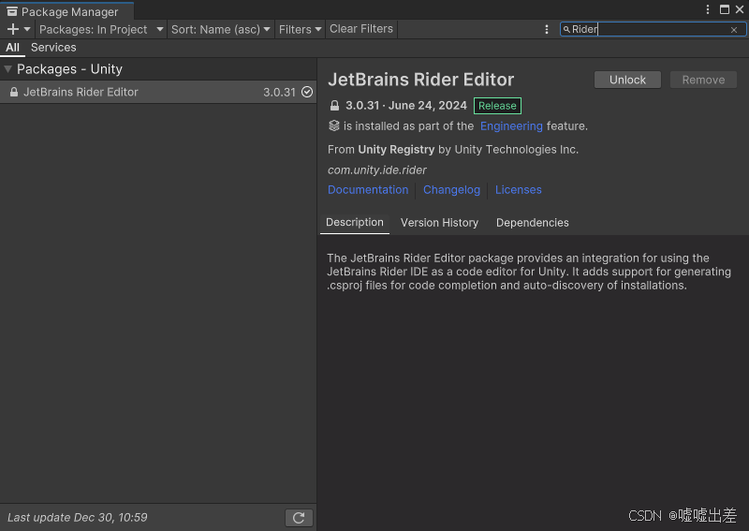749x531 pixels.
Task: Maximize the Package Manager window
Action: click(724, 9)
